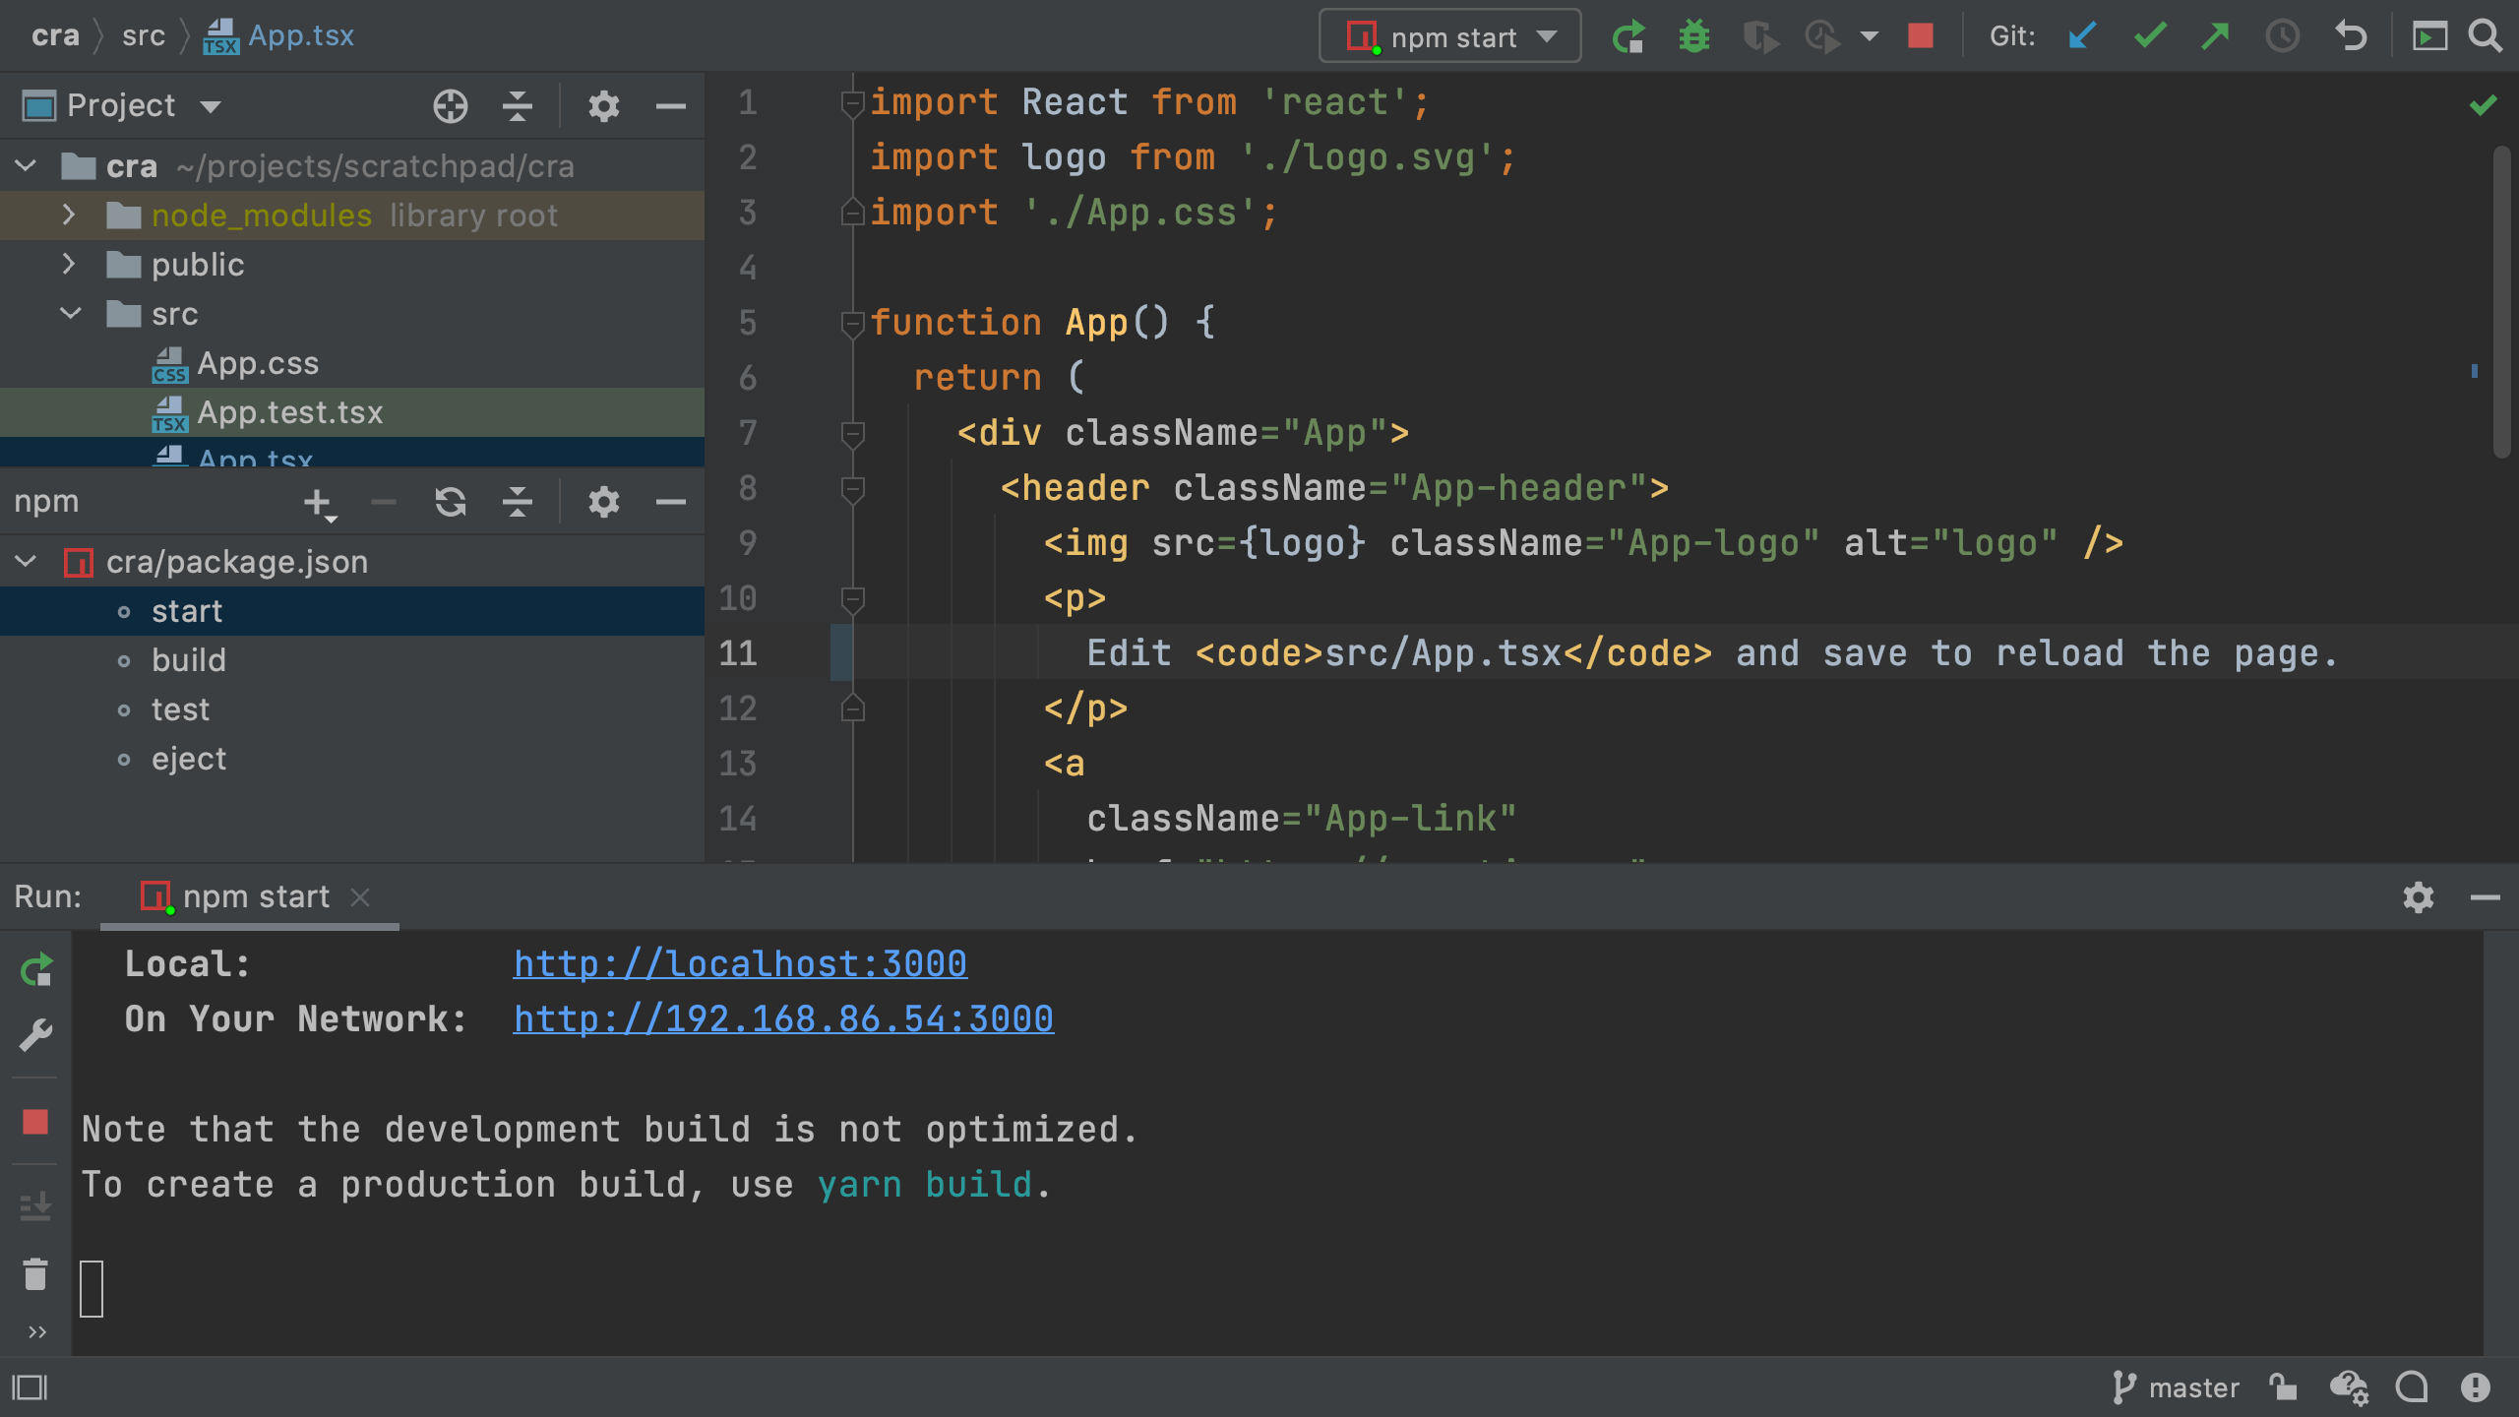Reload npm scripts refresh icon

click(451, 503)
